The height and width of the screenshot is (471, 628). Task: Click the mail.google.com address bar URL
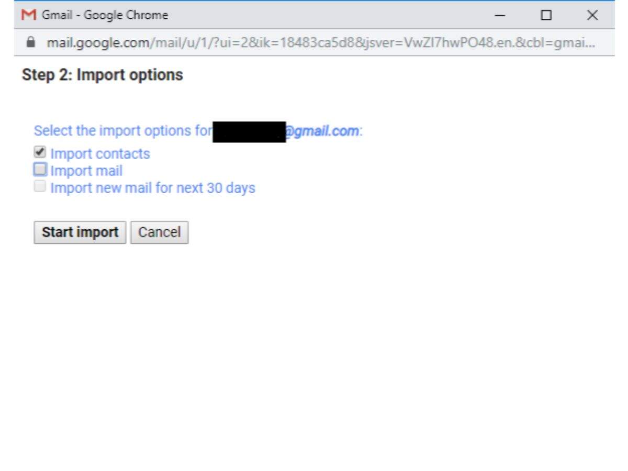click(314, 42)
